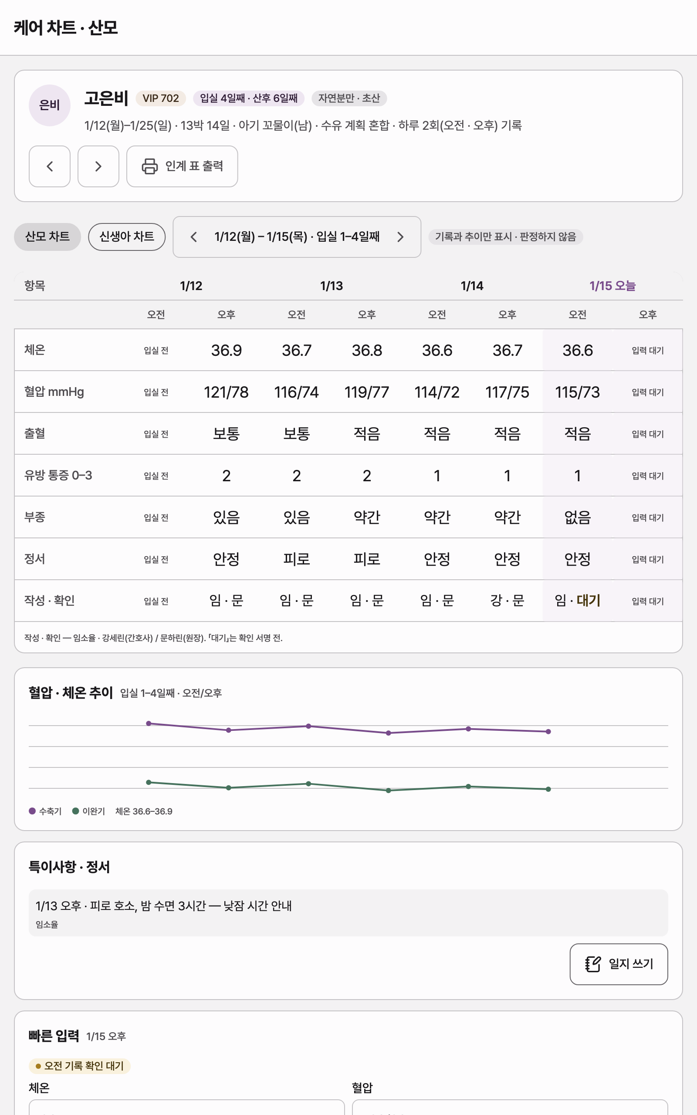Select the 1/15 오늘 column header
Image resolution: width=697 pixels, height=1115 pixels.
tap(612, 286)
